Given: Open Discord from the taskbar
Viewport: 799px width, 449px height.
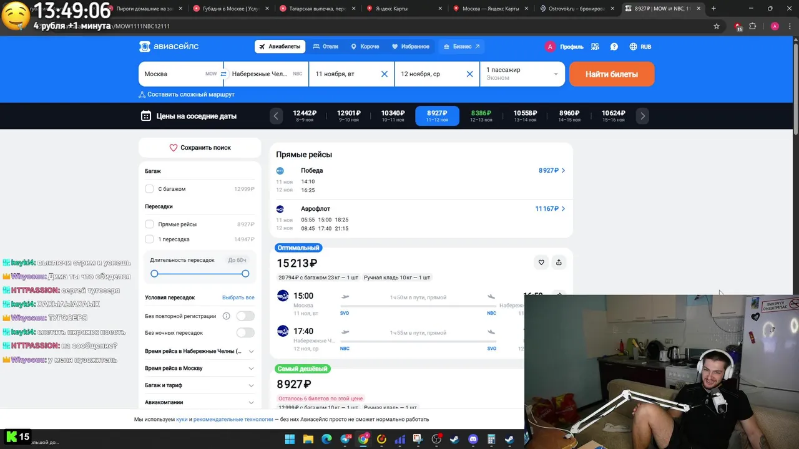Looking at the screenshot, I should (473, 439).
